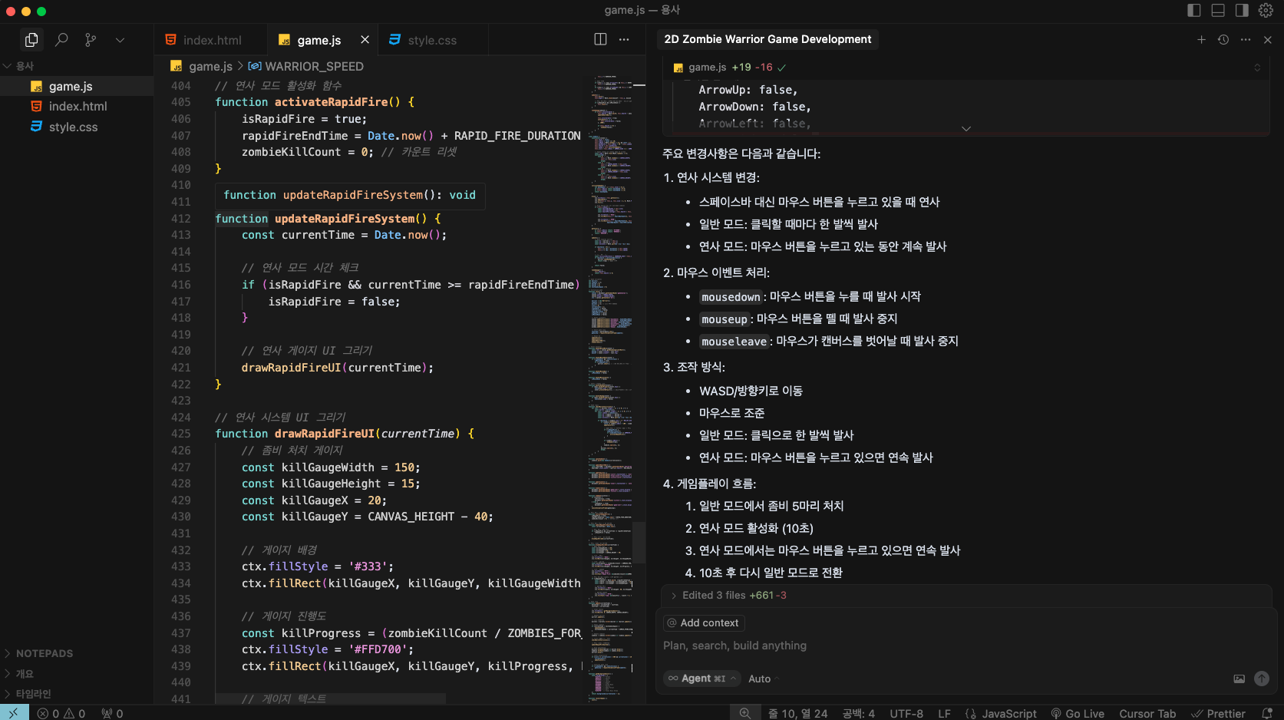This screenshot has width=1284, height=720.
Task: Select the 2D Zombie Warrior Game Development chat tab
Action: [767, 39]
